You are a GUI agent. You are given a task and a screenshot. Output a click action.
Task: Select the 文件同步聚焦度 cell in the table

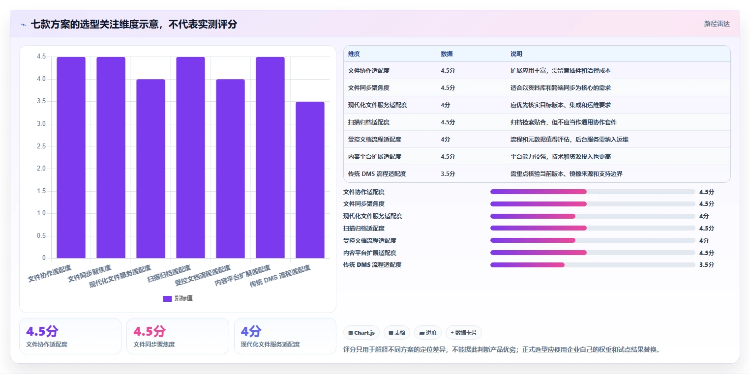[369, 88]
